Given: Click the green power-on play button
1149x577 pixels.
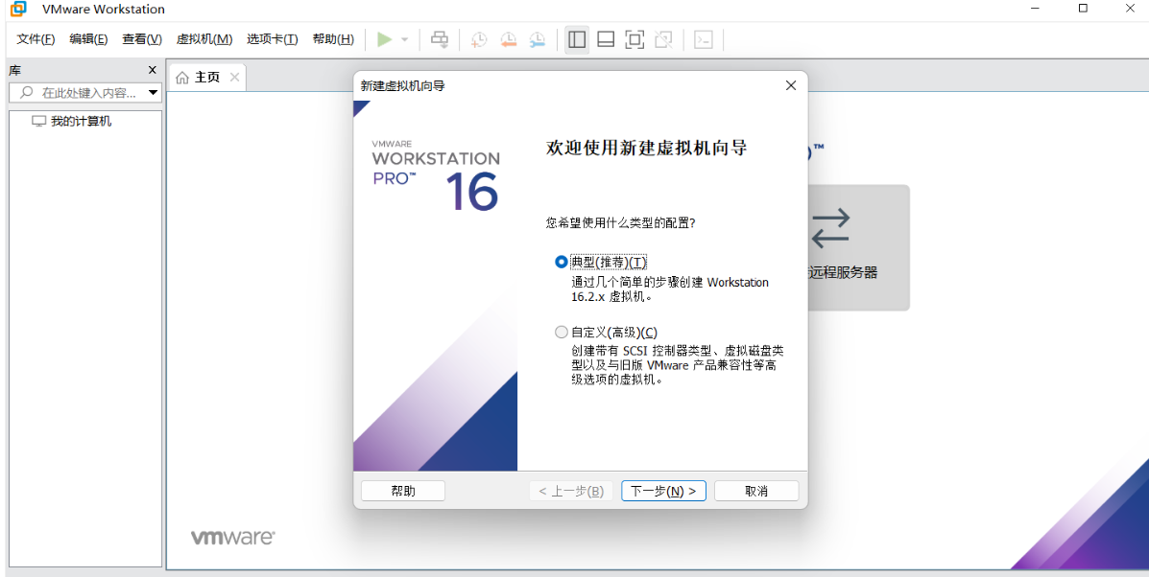Looking at the screenshot, I should coord(384,39).
